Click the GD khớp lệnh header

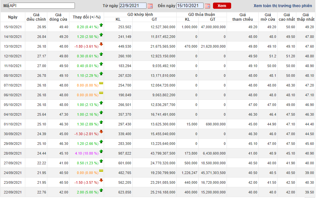[x=140, y=15]
